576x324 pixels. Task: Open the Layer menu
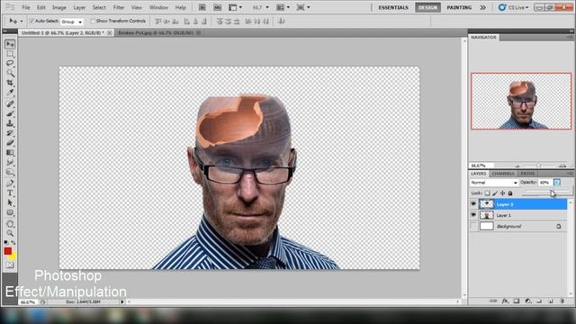coord(79,7)
